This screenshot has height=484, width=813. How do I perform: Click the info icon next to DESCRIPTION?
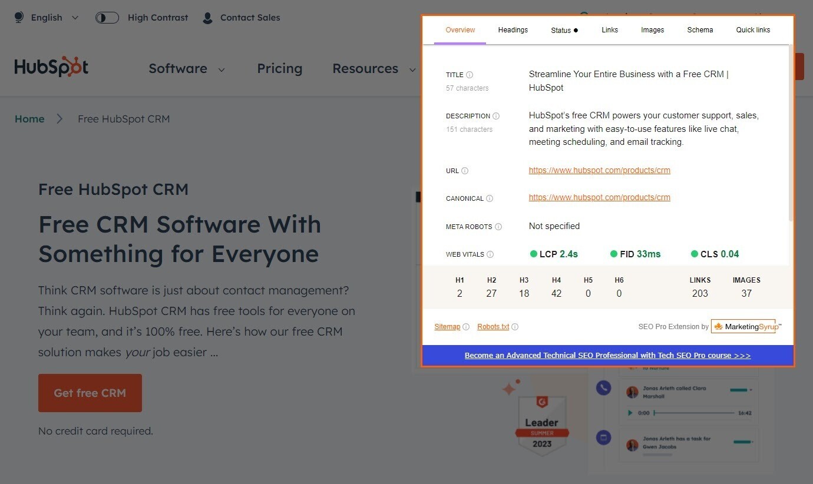click(x=496, y=116)
